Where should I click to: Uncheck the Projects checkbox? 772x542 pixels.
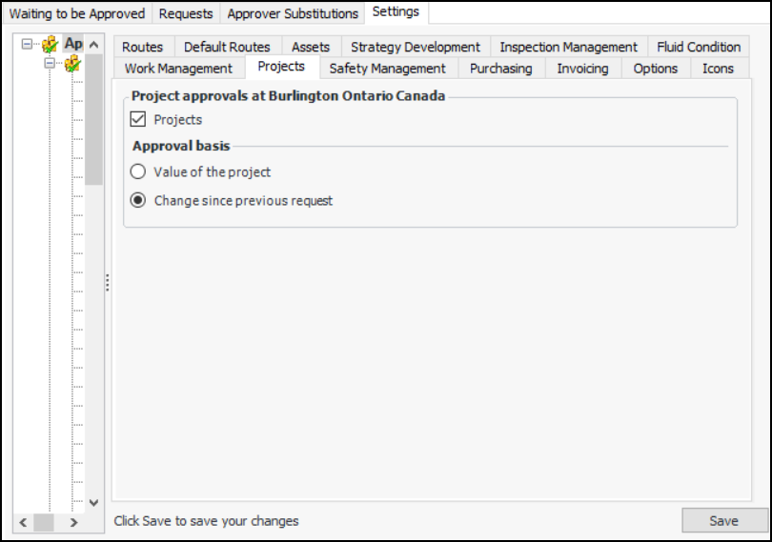click(x=139, y=120)
